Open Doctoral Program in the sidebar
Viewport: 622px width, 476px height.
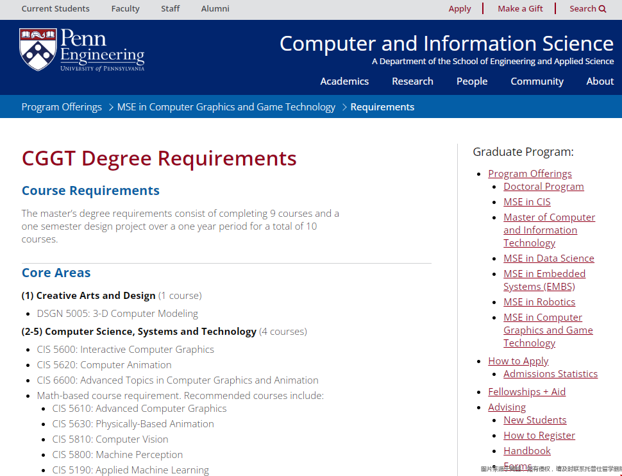pyautogui.click(x=543, y=187)
